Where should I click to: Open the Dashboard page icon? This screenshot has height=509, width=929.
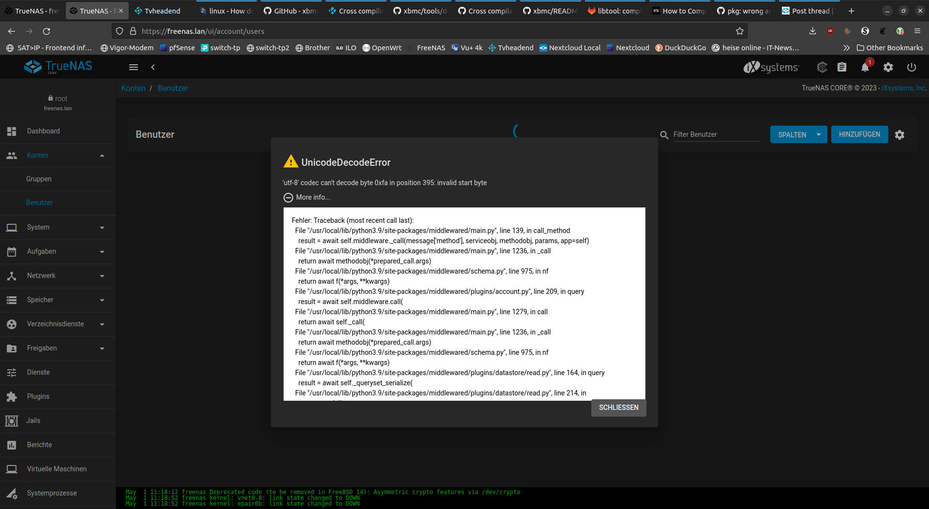12,131
